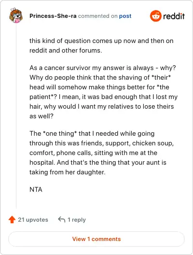Viewport: 193px width, 255px height.
Task: Click the line "hospital. And that's the thing"
Action: [x=98, y=162]
